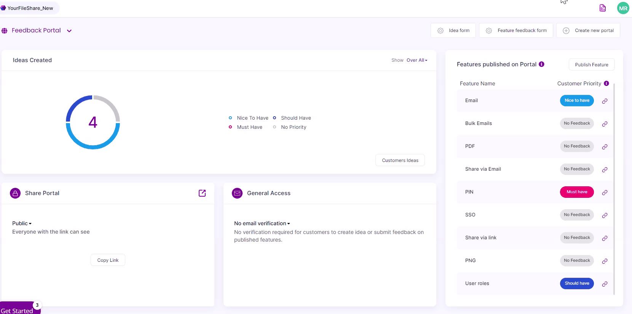Open the Show Over All dropdown
The height and width of the screenshot is (314, 632).
(417, 60)
